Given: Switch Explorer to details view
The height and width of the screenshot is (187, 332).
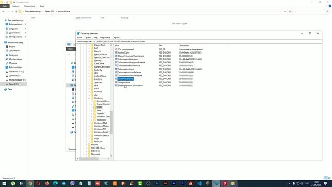Looking at the screenshot, I should [x=325, y=178].
